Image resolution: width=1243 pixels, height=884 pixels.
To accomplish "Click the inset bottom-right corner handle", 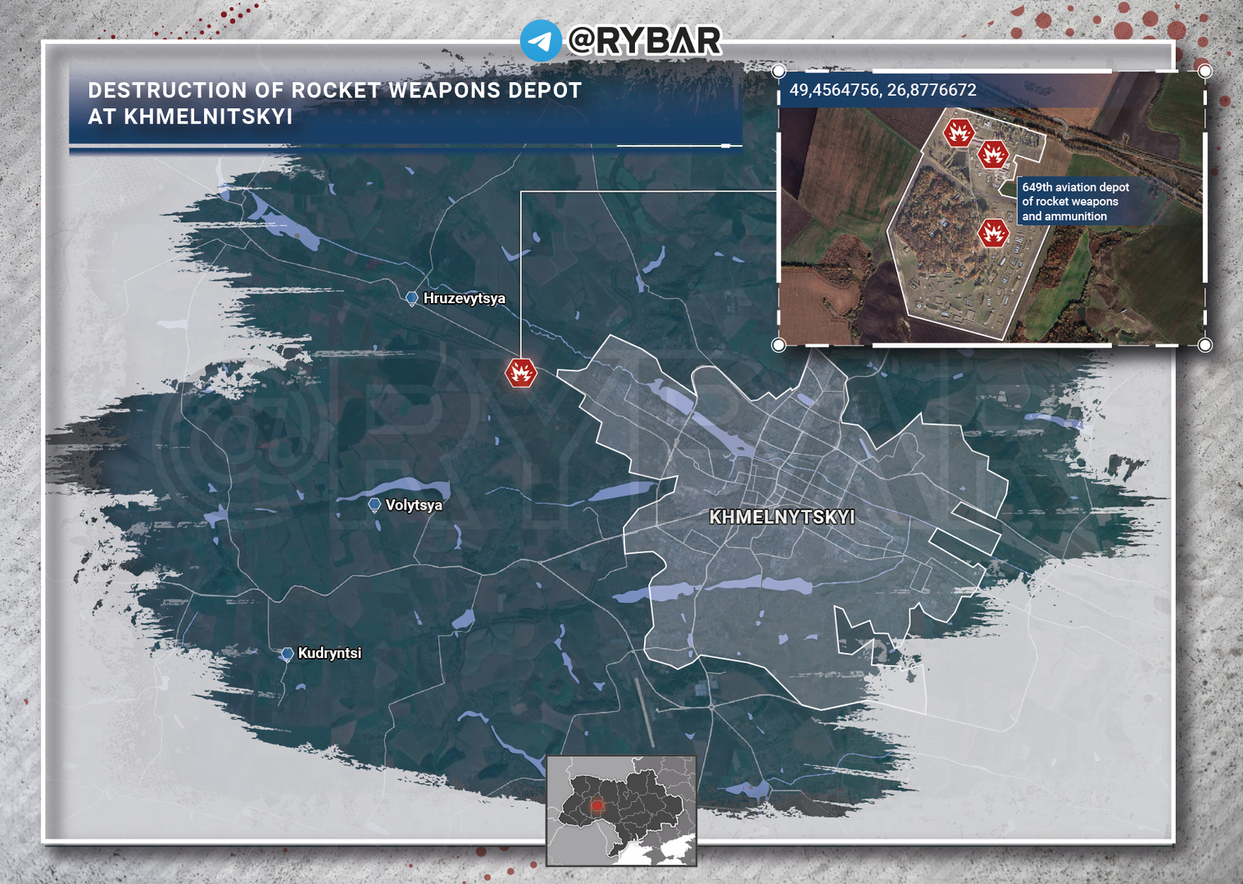I will (x=1204, y=345).
